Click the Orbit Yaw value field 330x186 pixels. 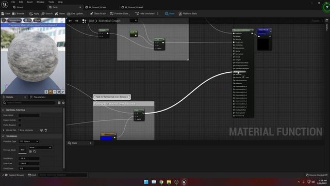click(x=29, y=163)
